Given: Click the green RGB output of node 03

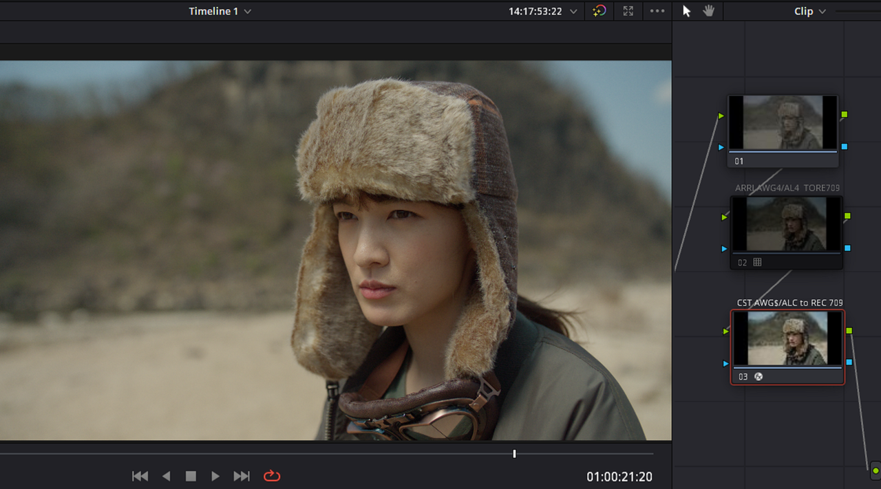Looking at the screenshot, I should pyautogui.click(x=849, y=331).
